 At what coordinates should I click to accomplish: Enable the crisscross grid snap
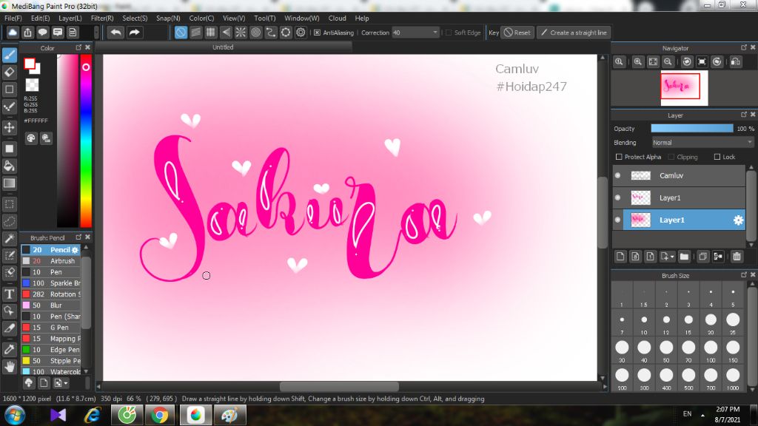(211, 33)
